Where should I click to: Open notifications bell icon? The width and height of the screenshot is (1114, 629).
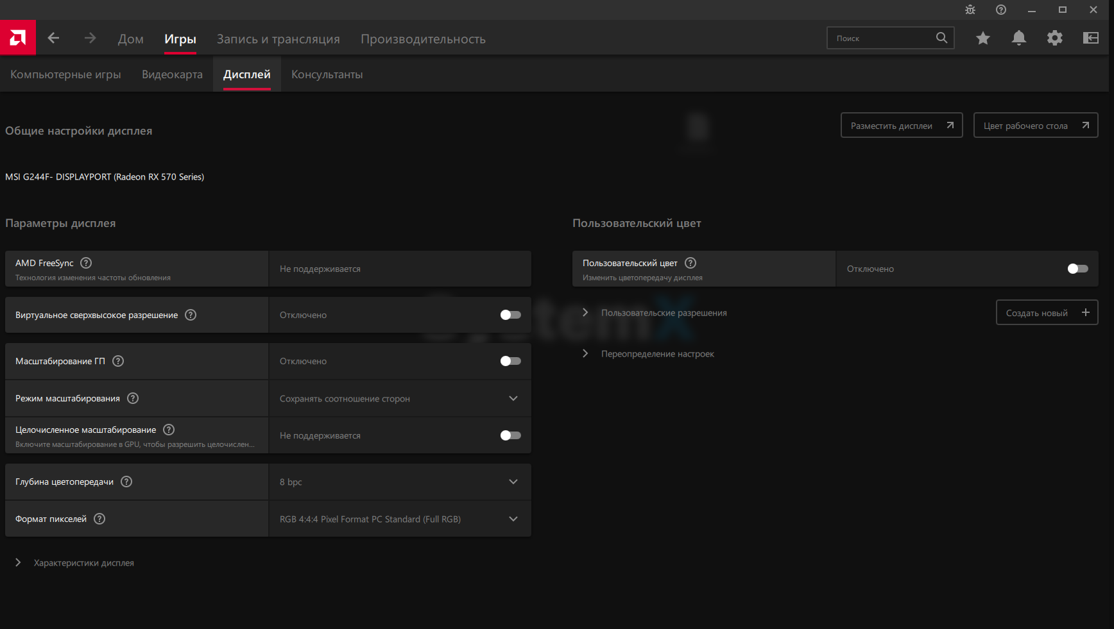tap(1019, 38)
